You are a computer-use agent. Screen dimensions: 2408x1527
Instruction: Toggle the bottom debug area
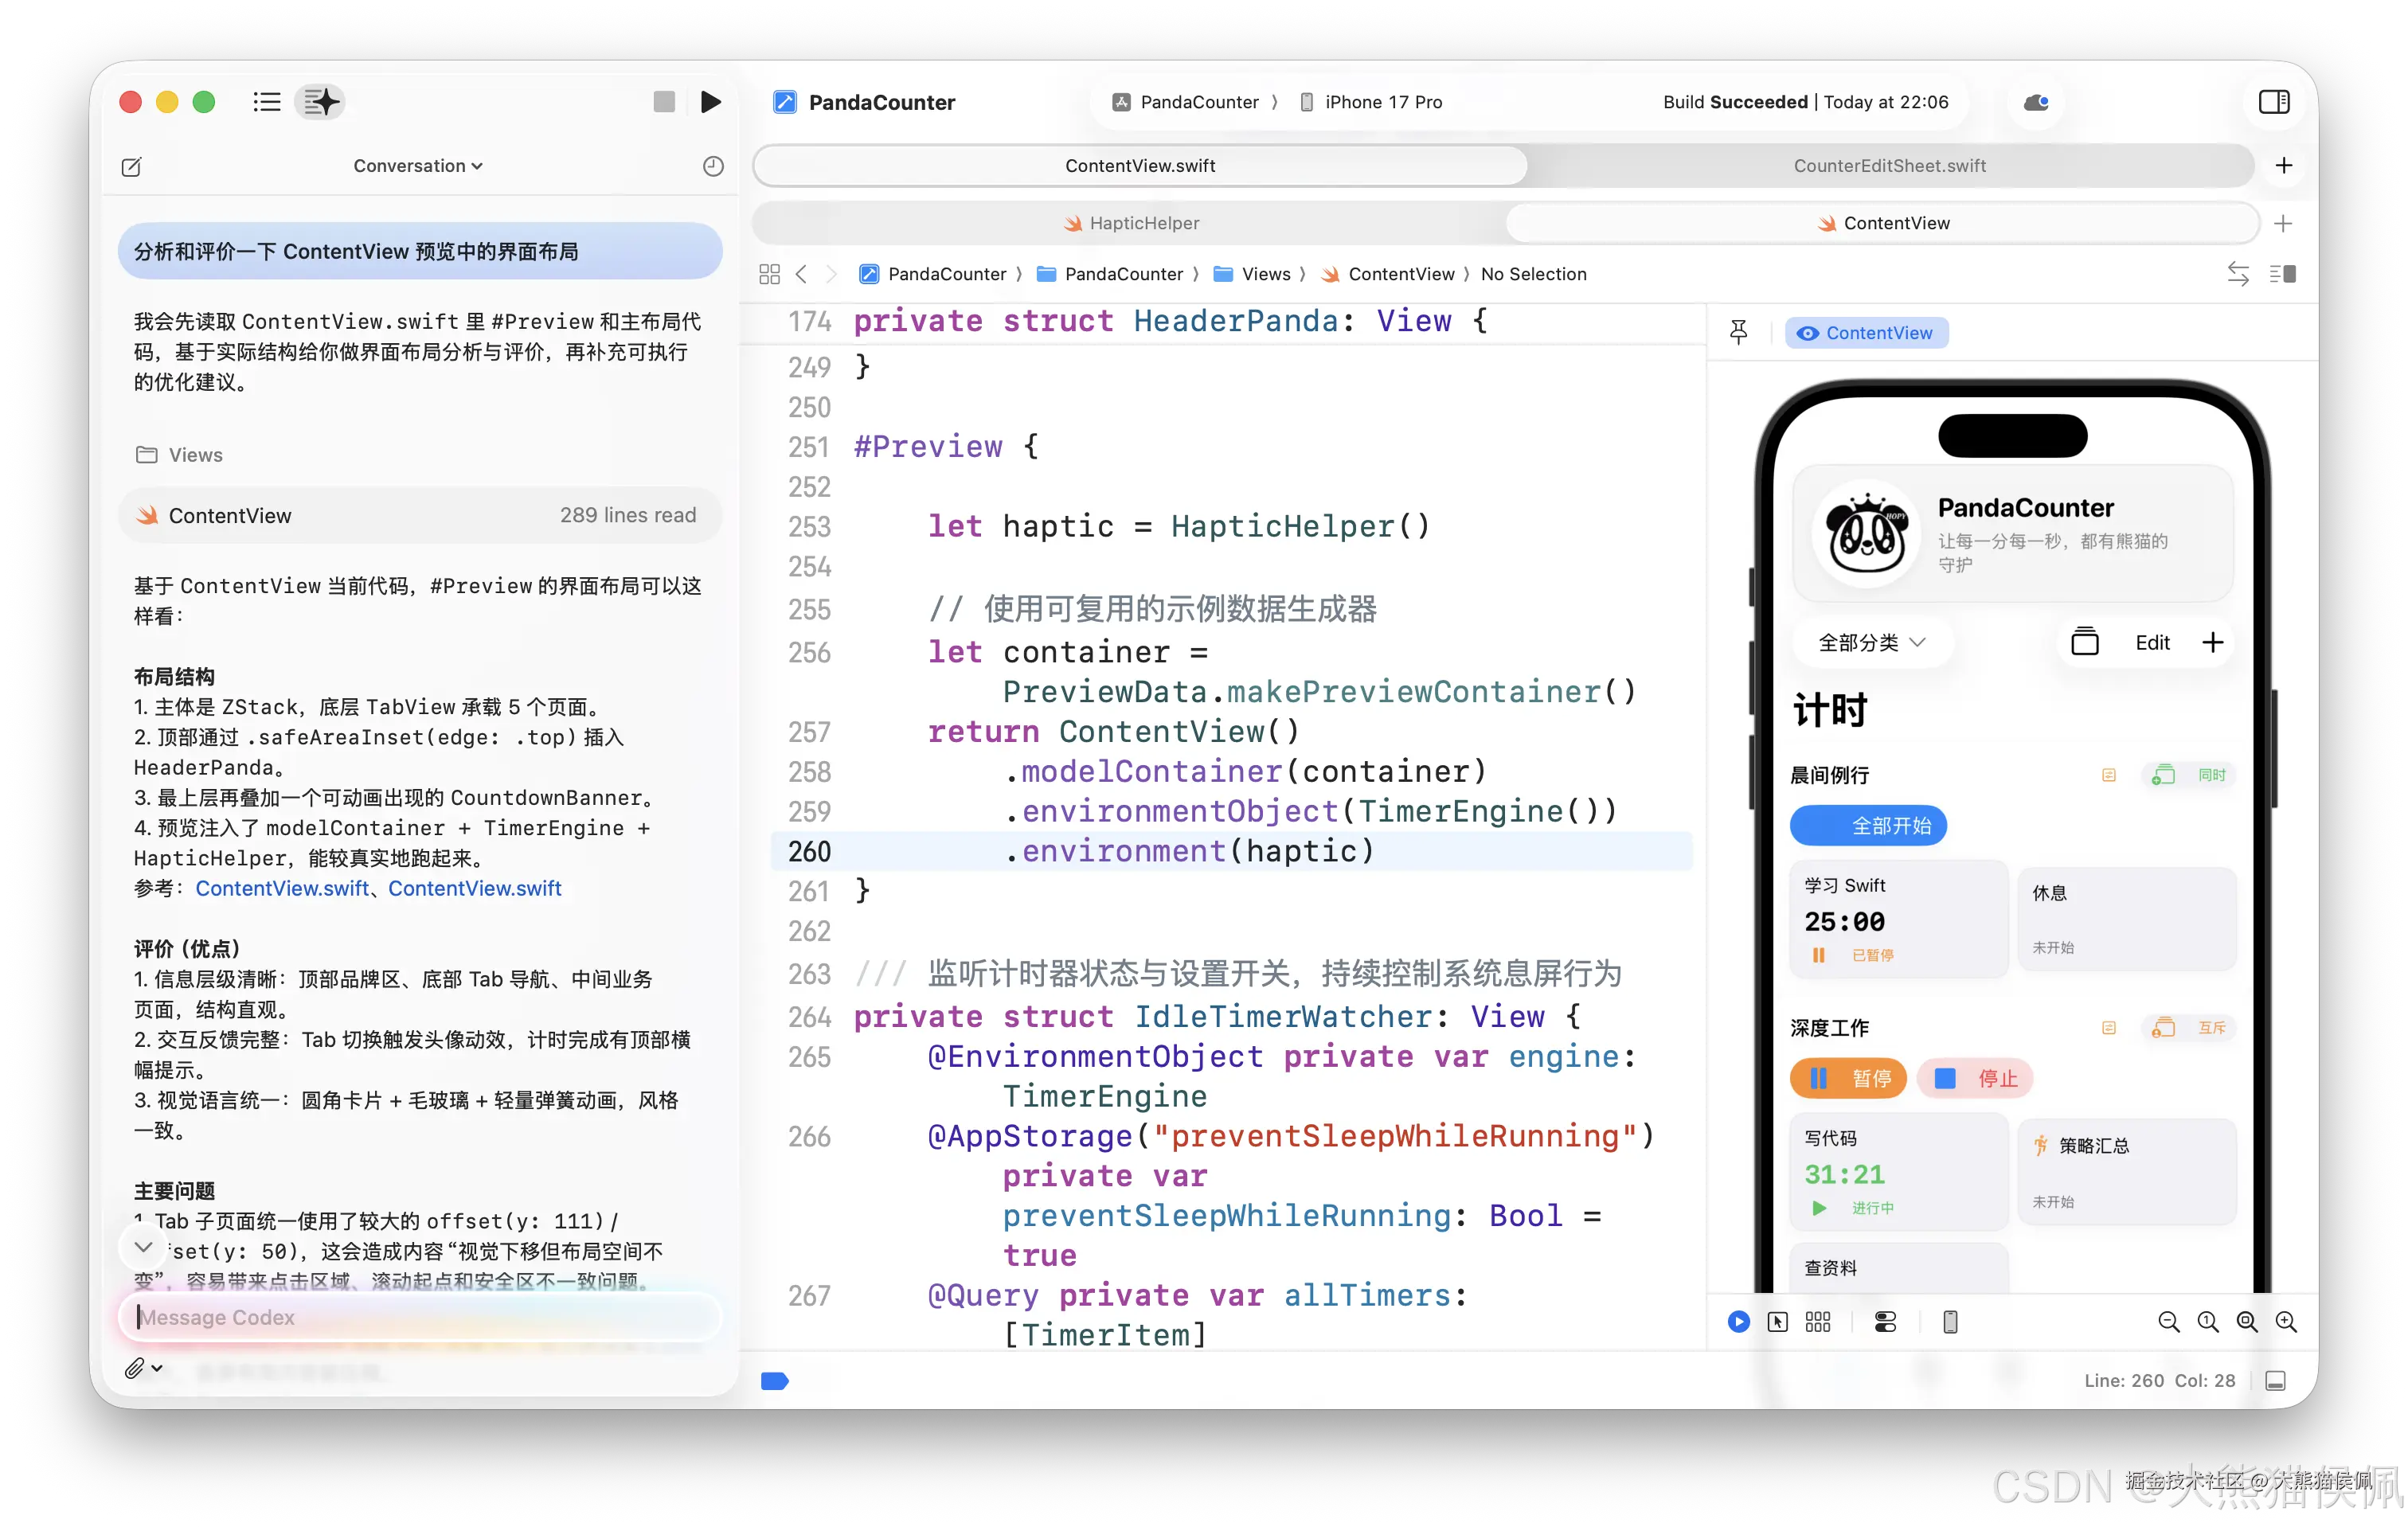(2275, 1381)
